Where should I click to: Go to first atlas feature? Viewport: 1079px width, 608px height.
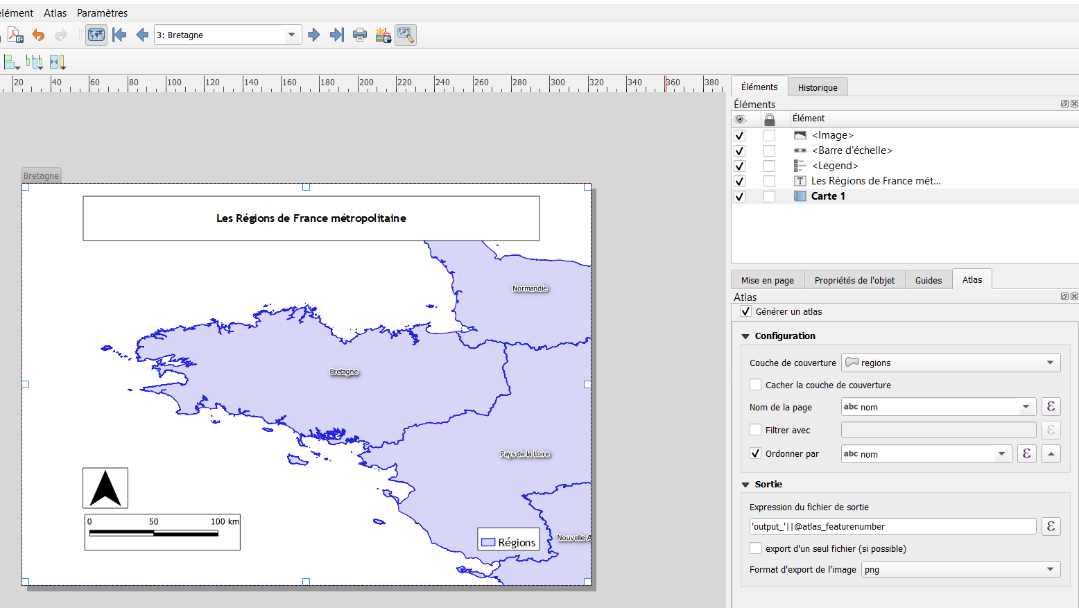(119, 35)
